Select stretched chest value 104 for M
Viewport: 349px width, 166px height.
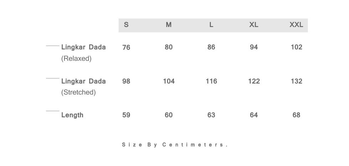coord(169,81)
